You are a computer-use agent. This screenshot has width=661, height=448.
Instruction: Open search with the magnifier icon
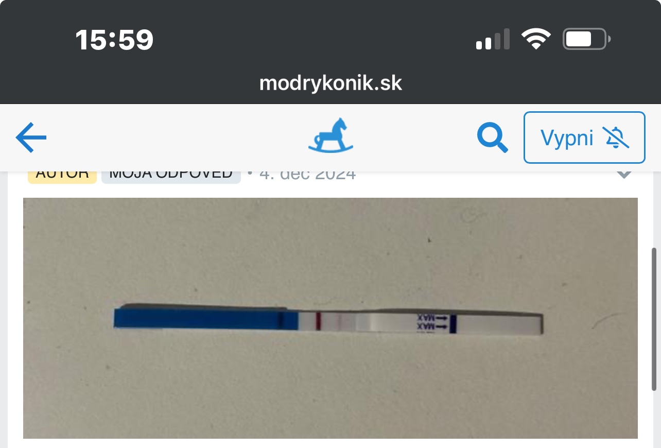493,138
